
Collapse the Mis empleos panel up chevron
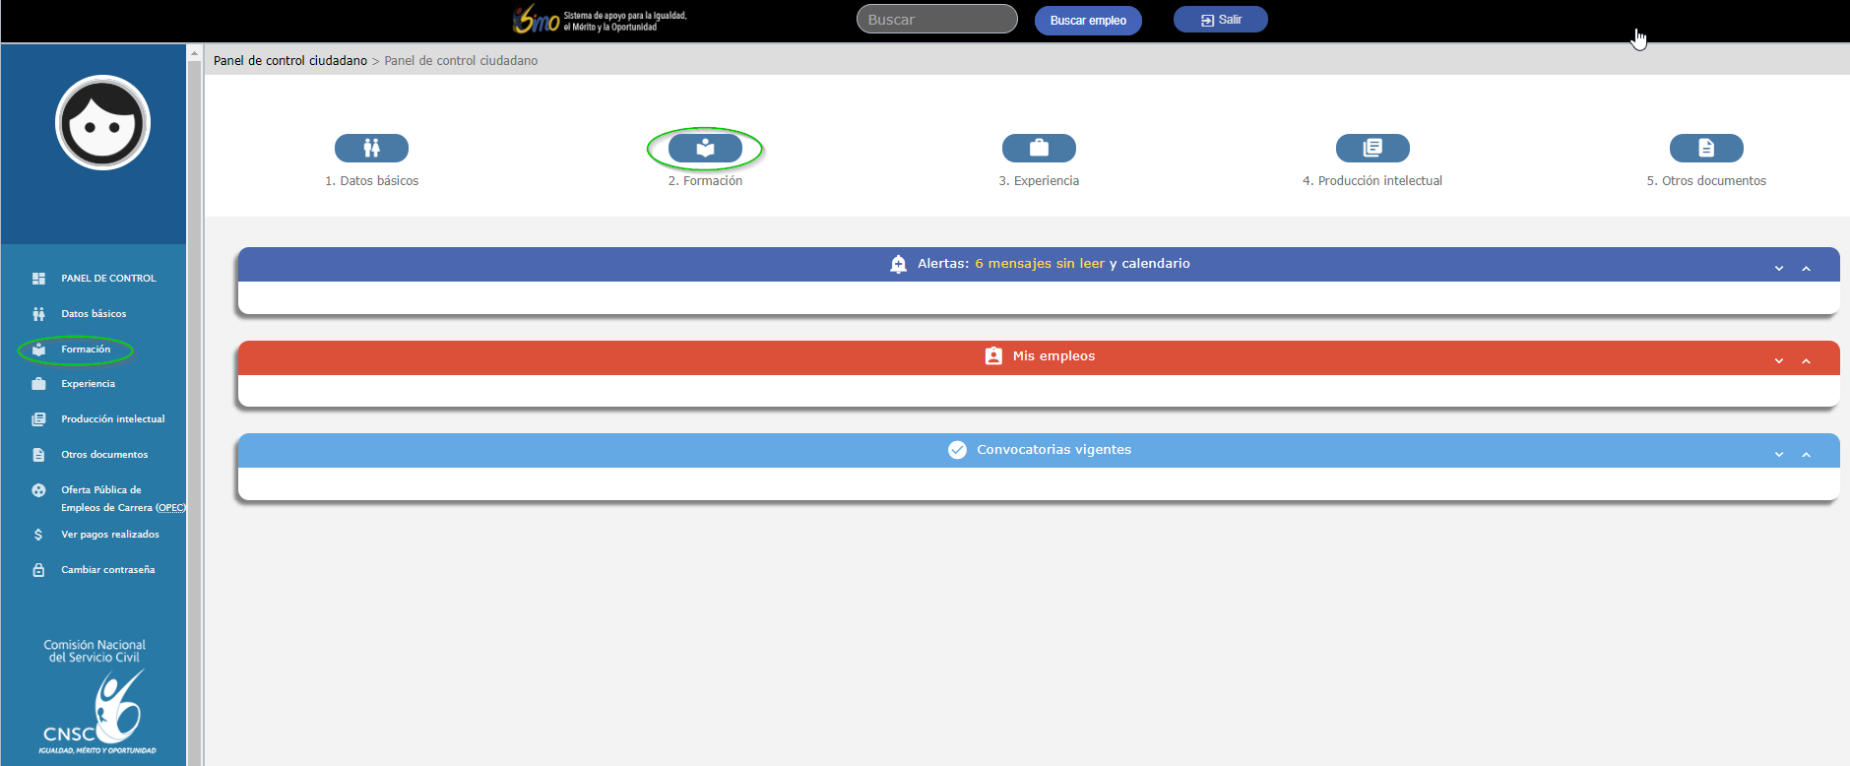click(1807, 361)
